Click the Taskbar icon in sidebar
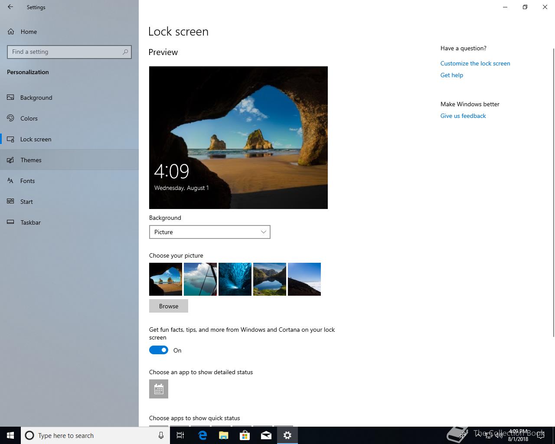 coord(11,222)
